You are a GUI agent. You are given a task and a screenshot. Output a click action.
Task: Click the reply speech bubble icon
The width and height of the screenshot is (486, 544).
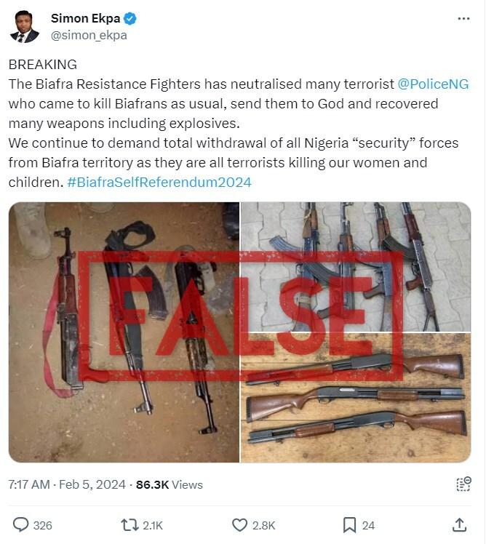point(21,524)
